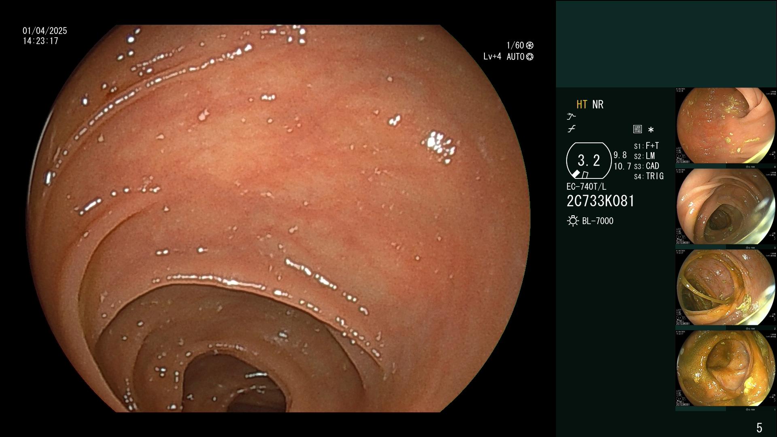Click the main live endoscopy image
The image size is (777, 437).
[x=278, y=218]
